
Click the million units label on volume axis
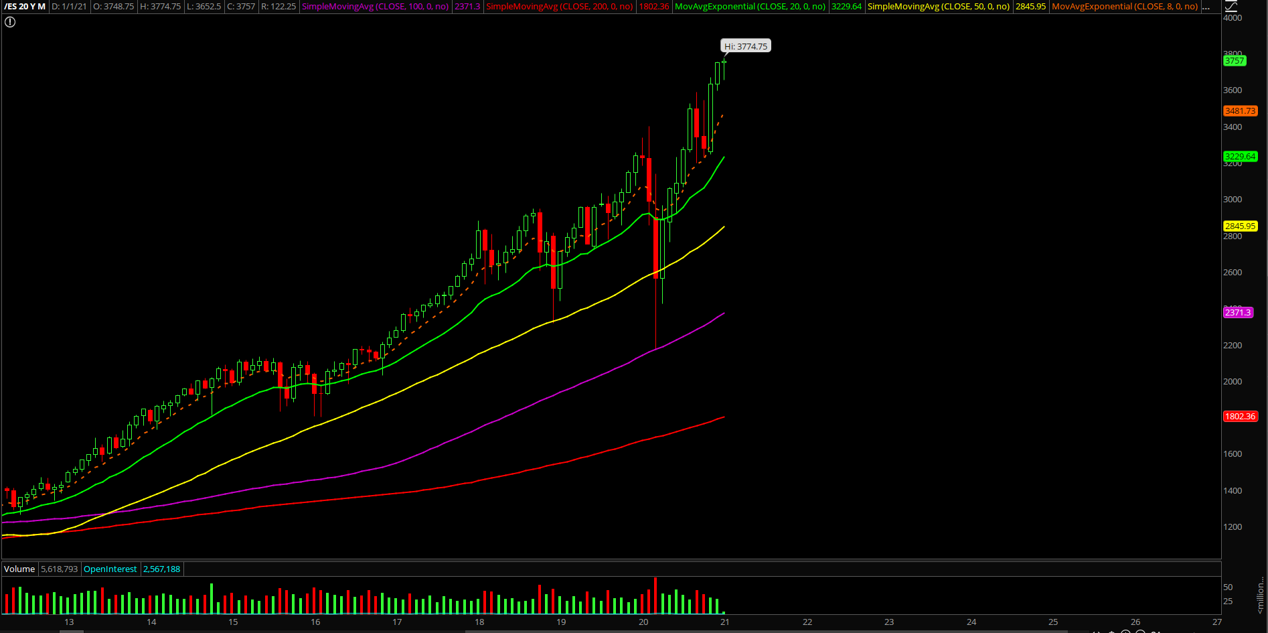1261,595
